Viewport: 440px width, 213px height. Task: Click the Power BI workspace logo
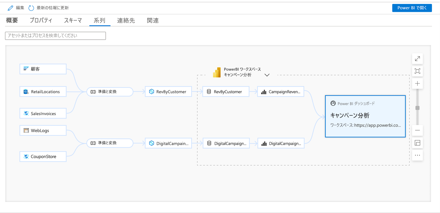(217, 72)
